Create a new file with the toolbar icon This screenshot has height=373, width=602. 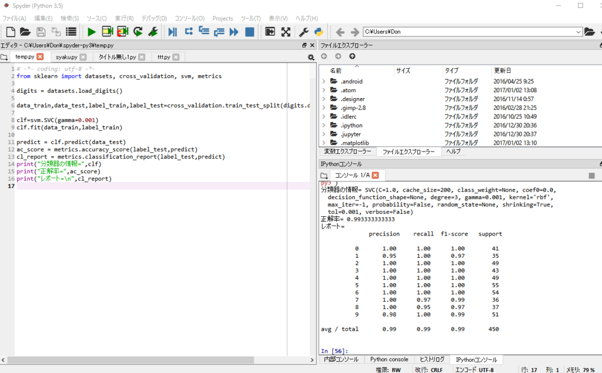[11, 32]
